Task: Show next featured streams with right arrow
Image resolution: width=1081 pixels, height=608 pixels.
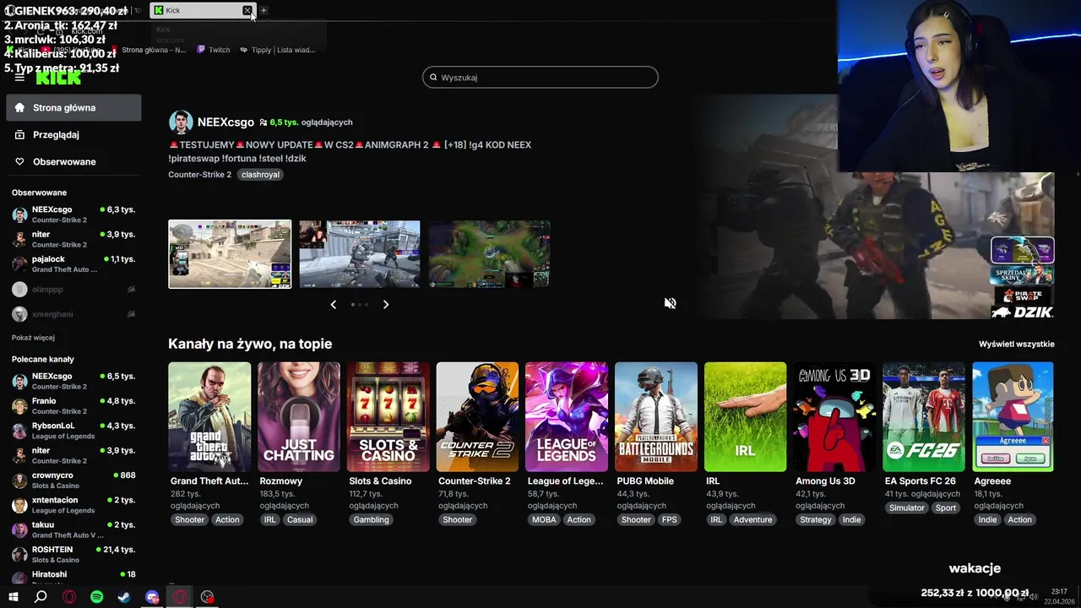Action: [x=386, y=304]
